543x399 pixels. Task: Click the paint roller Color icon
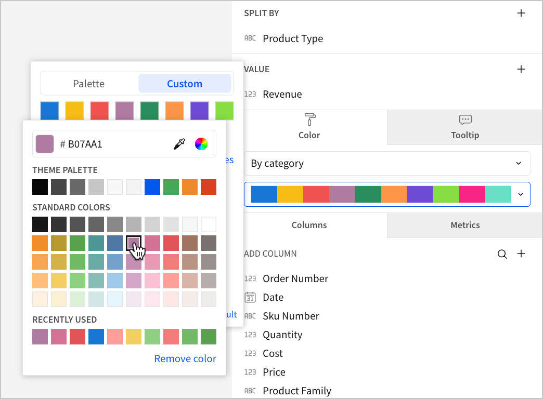point(309,119)
